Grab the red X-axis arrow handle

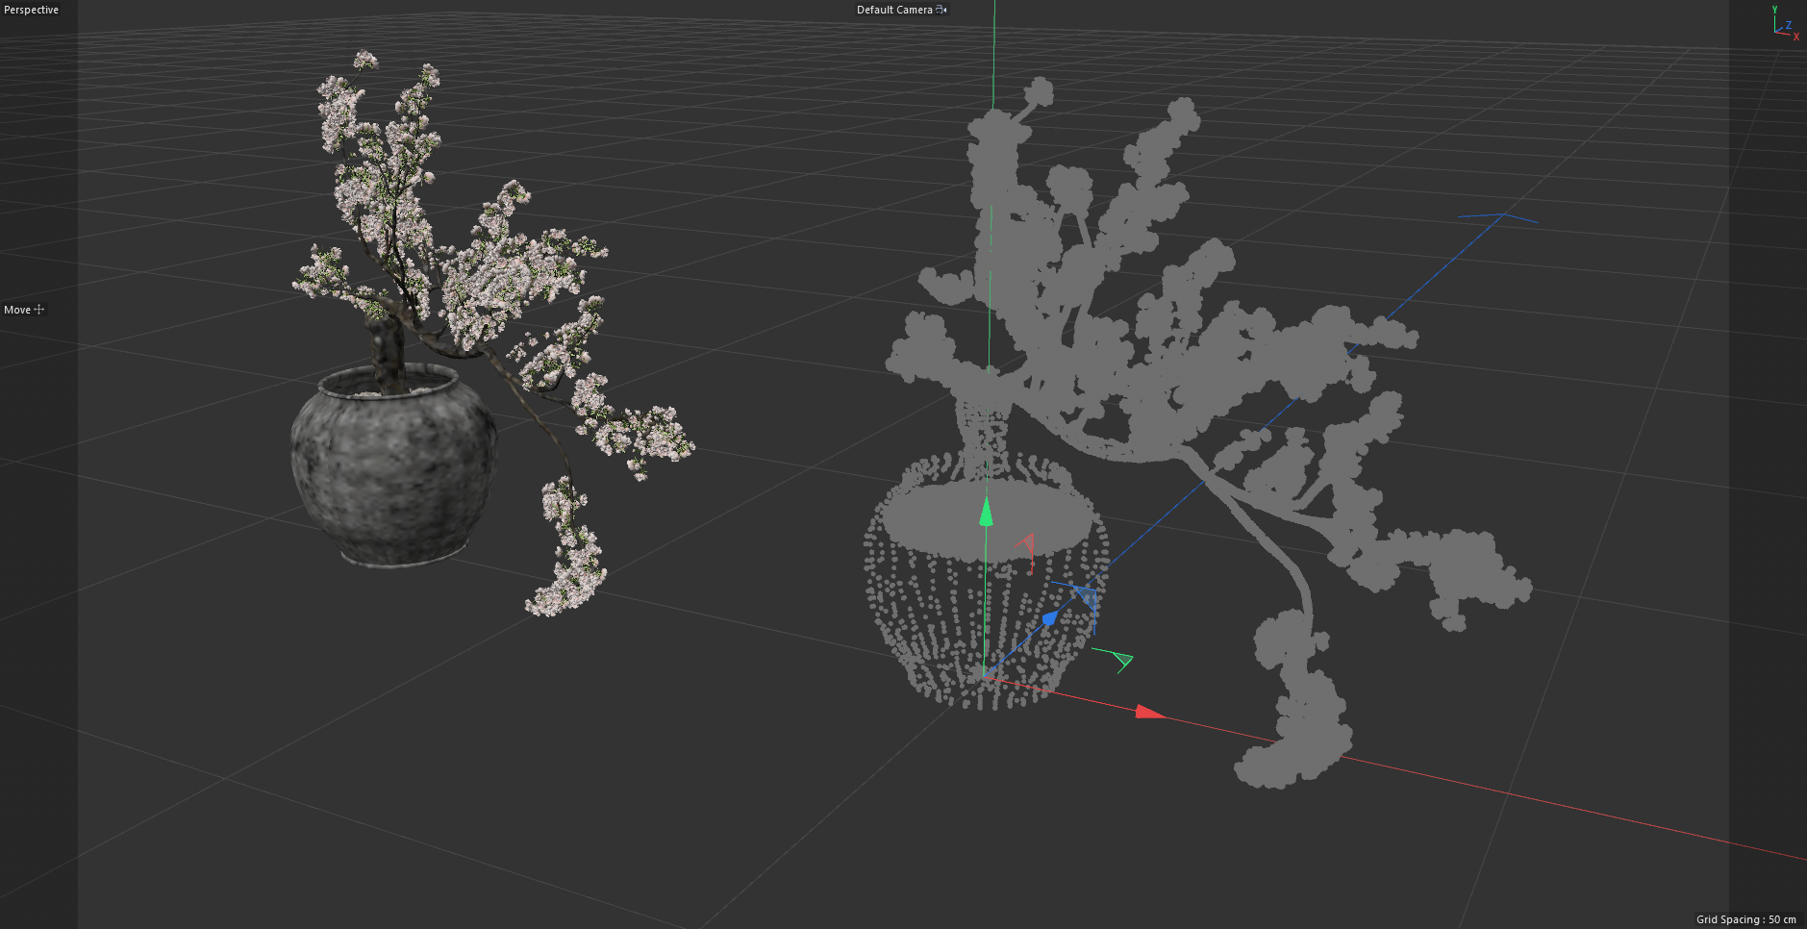point(1149,712)
